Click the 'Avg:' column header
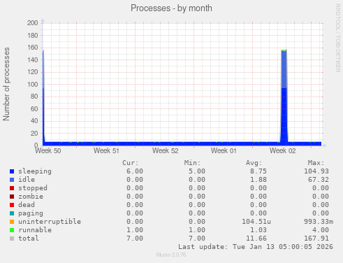Image resolution: width=343 pixels, height=263 pixels. (254, 163)
